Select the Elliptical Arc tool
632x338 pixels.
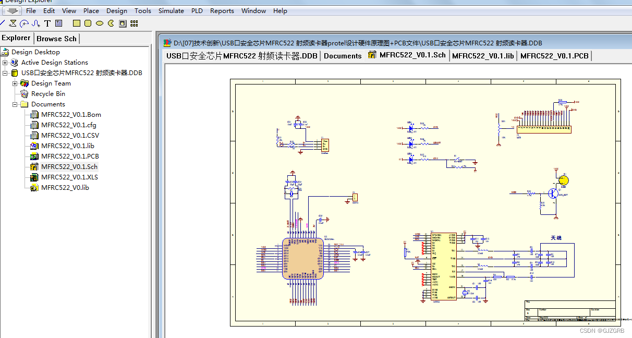(x=24, y=23)
